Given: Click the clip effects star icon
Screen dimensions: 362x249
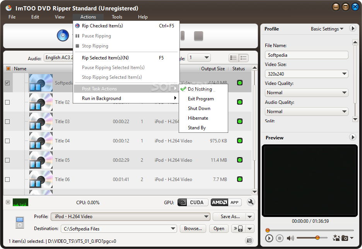Looking at the screenshot, I should pyautogui.click(x=336, y=238).
